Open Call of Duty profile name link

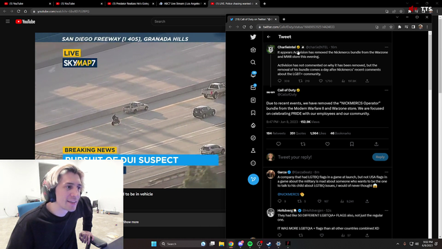coord(287,91)
